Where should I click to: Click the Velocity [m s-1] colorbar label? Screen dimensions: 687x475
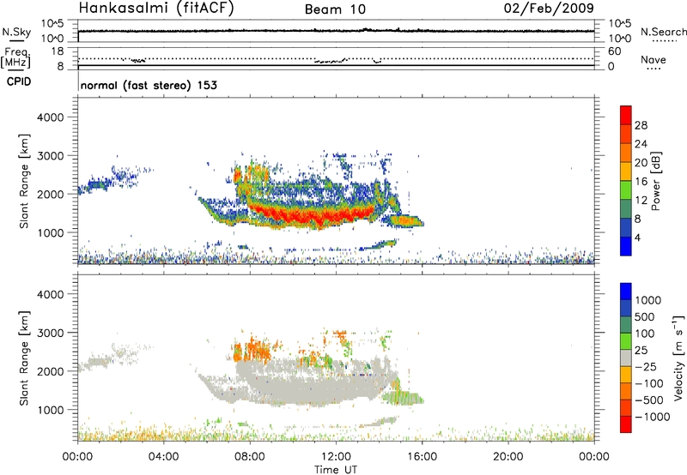point(678,358)
